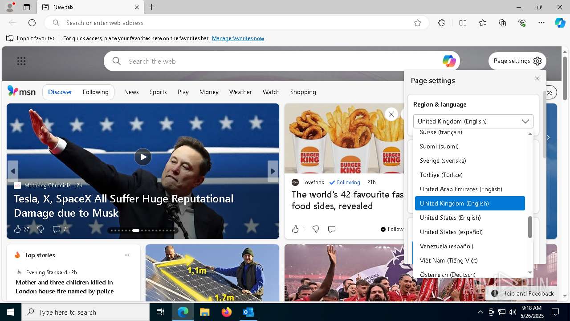Image resolution: width=570 pixels, height=321 pixels.
Task: Click dropdown list scroll up arrow
Action: point(530,134)
